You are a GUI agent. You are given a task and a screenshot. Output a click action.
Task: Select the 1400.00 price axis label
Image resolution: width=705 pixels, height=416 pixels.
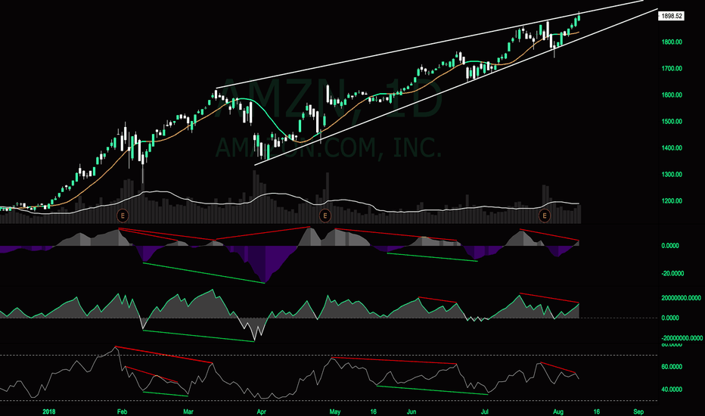point(672,148)
